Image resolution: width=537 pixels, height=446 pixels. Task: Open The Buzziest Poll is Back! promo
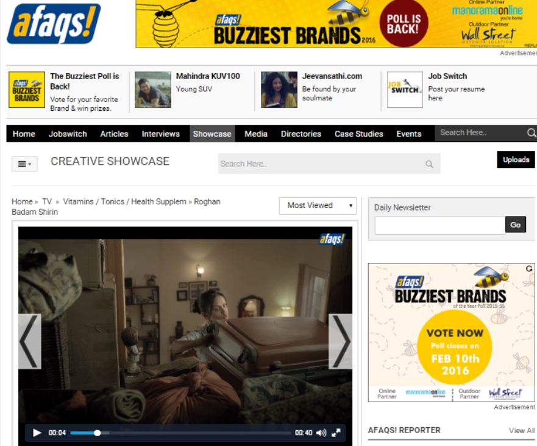pos(85,82)
